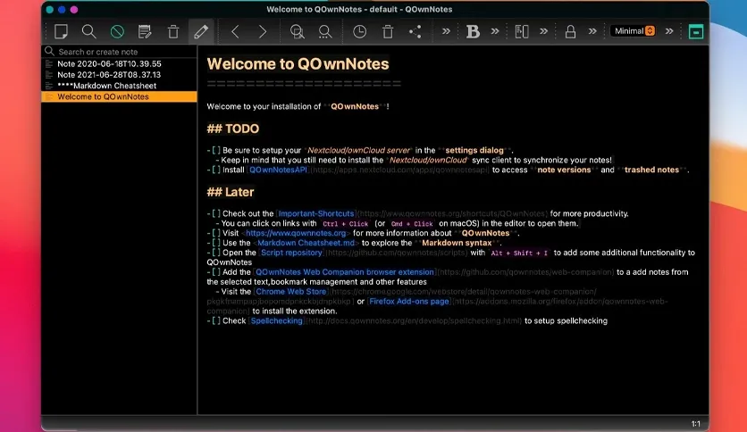Image resolution: width=747 pixels, height=432 pixels.
Task: Expand toolbar overflow chevron after share icon
Action: [446, 31]
